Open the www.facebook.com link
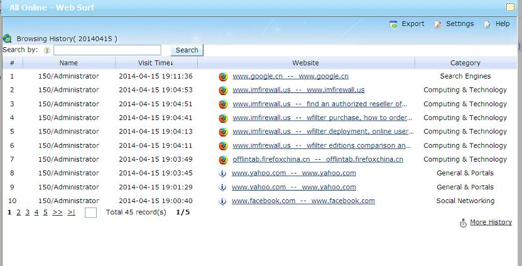This screenshot has width=522, height=266. [303, 201]
